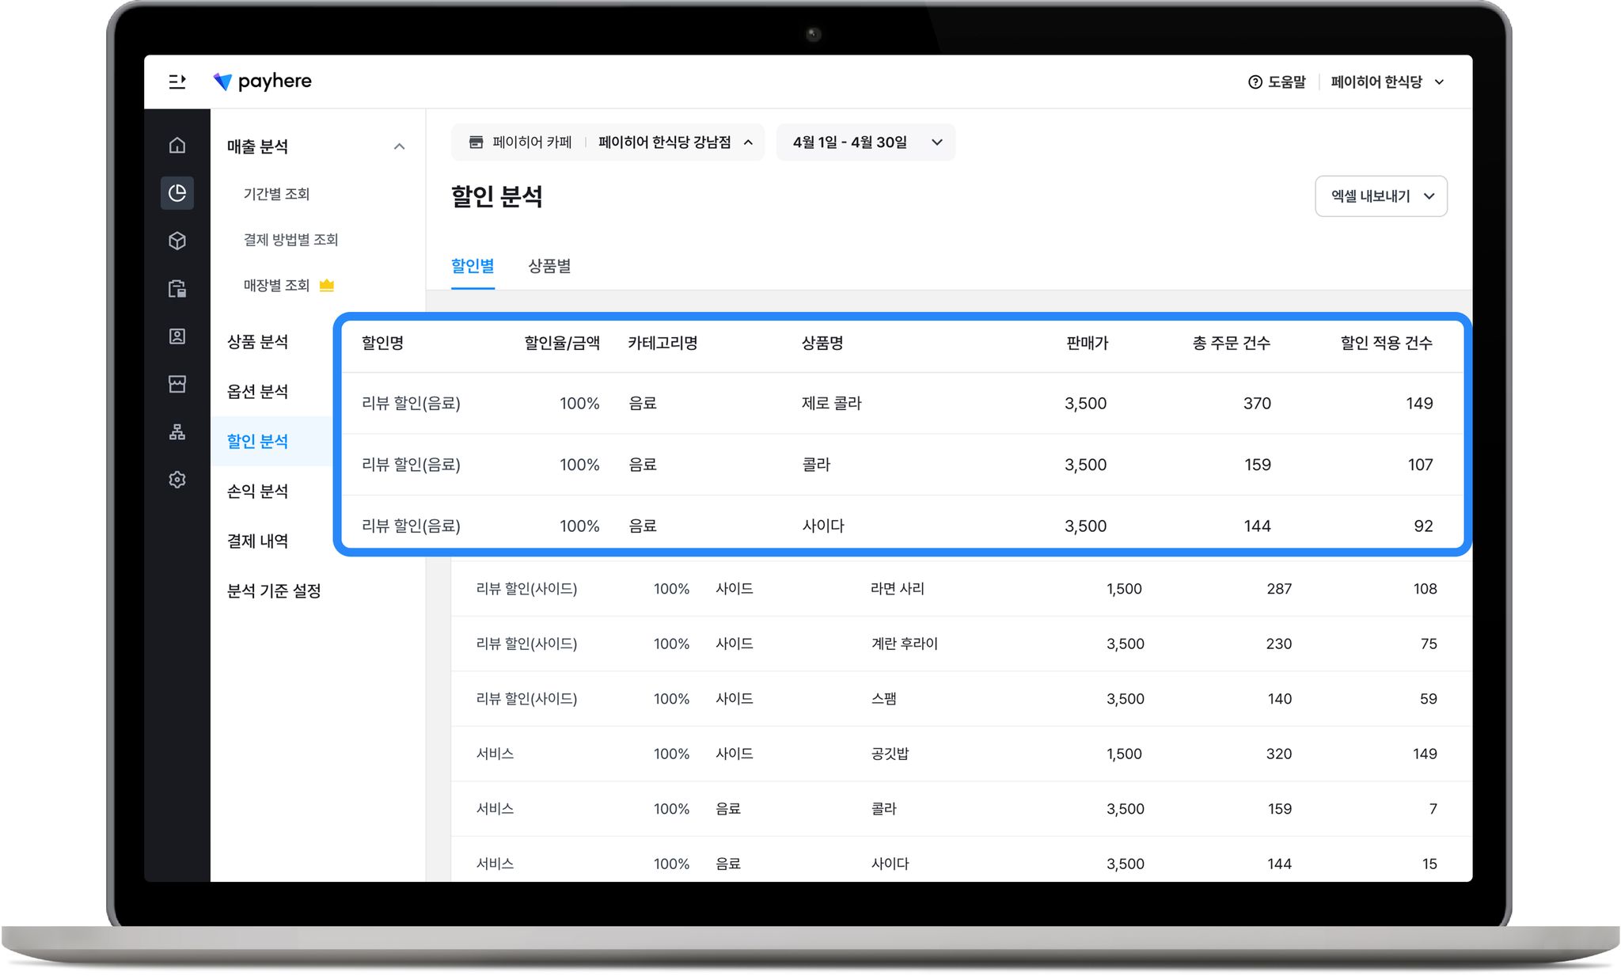Click order count 370 in 제로 콜라 row
1621x976 pixels.
[x=1257, y=404]
